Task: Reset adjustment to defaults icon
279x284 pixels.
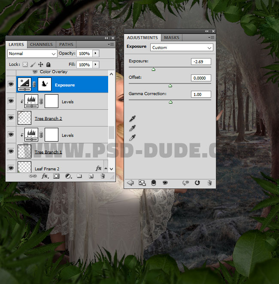Action: [x=197, y=183]
